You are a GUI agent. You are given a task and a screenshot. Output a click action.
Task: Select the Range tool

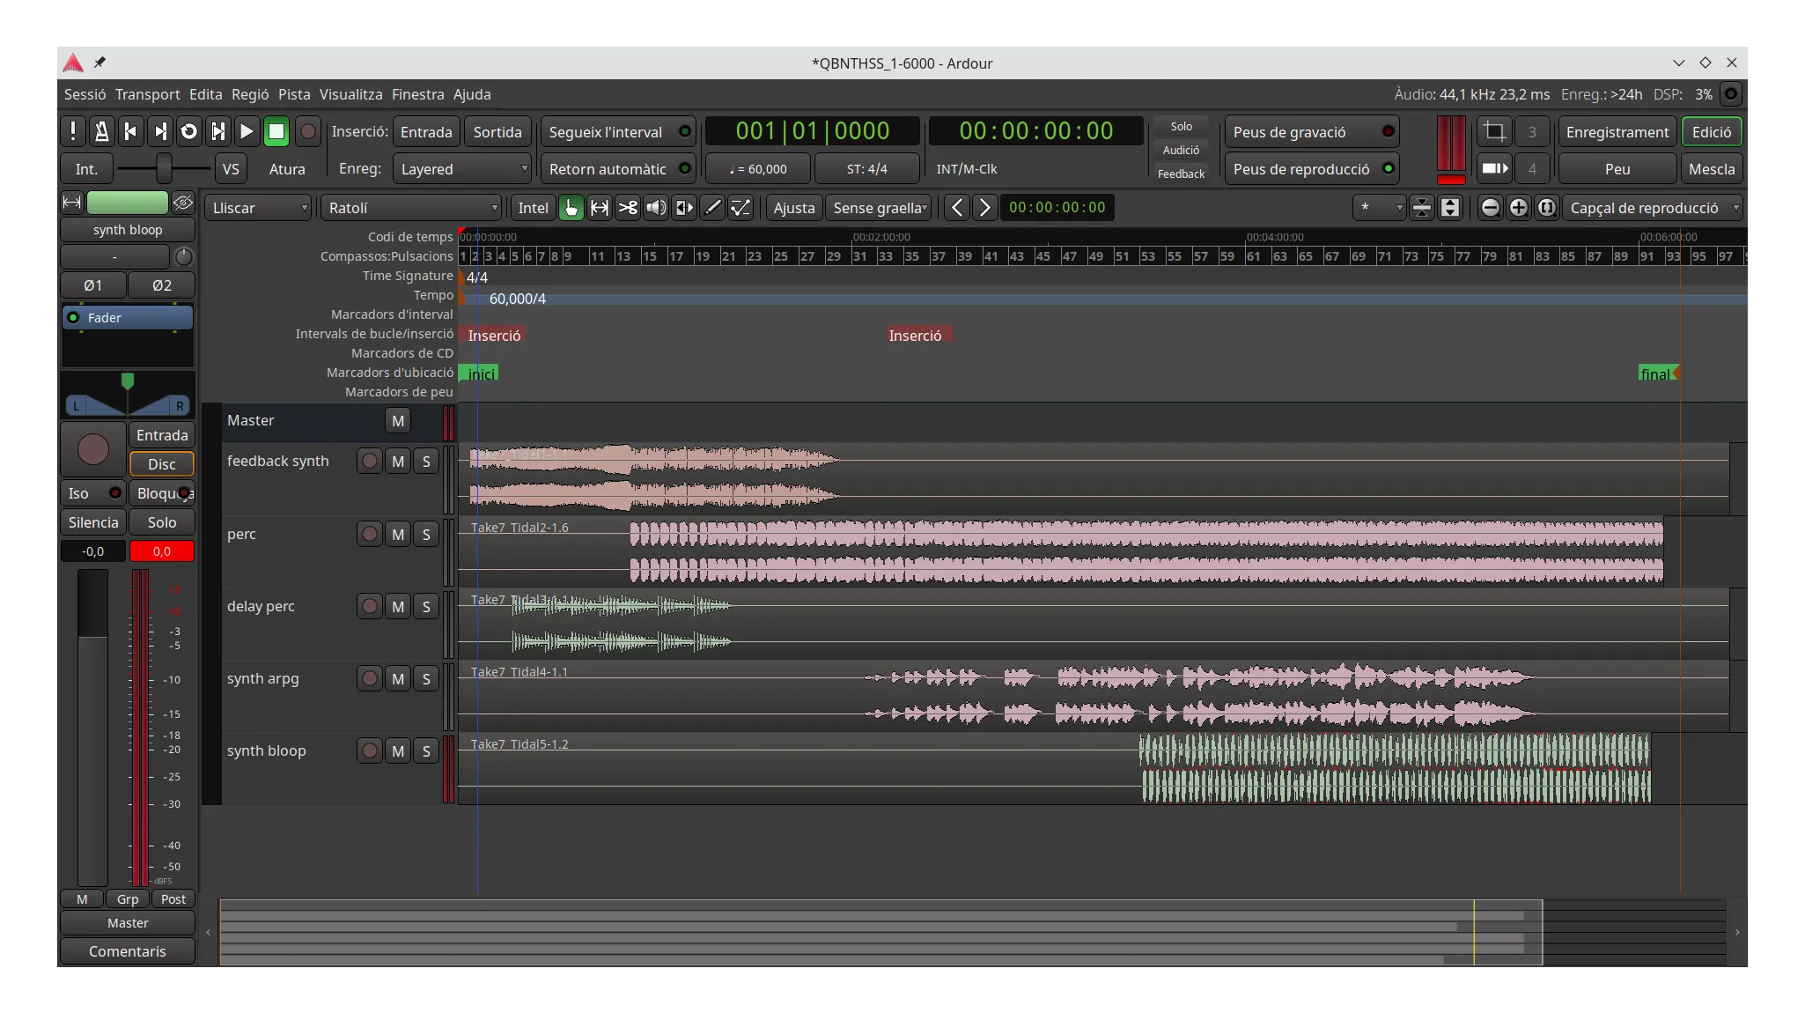600,208
